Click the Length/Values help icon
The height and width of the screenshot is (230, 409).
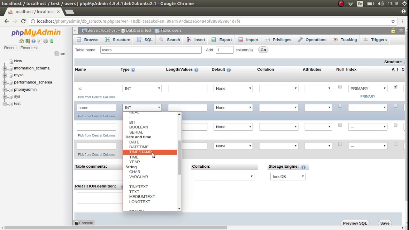point(196,70)
